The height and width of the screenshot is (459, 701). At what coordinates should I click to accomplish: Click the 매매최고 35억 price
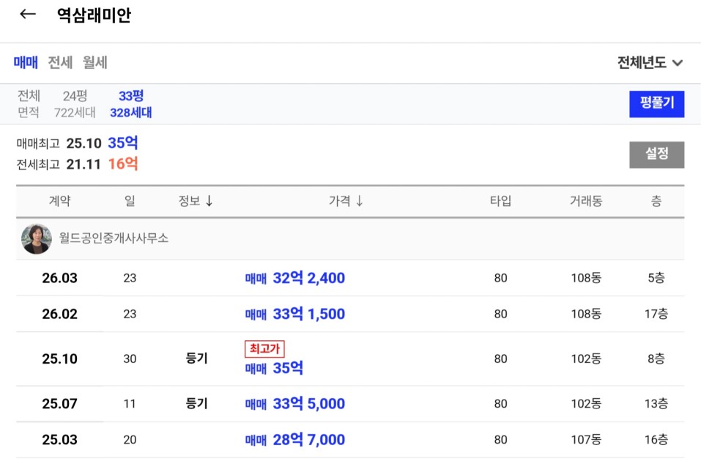(x=123, y=143)
